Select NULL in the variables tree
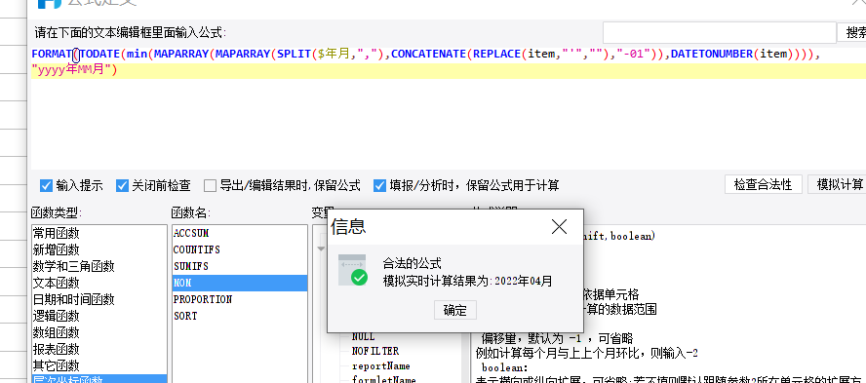Image resolution: width=866 pixels, height=383 pixels. 363,336
